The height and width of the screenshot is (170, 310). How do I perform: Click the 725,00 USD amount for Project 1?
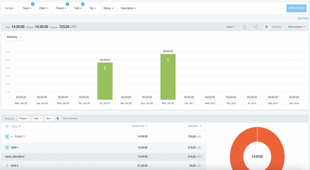[x=195, y=137]
